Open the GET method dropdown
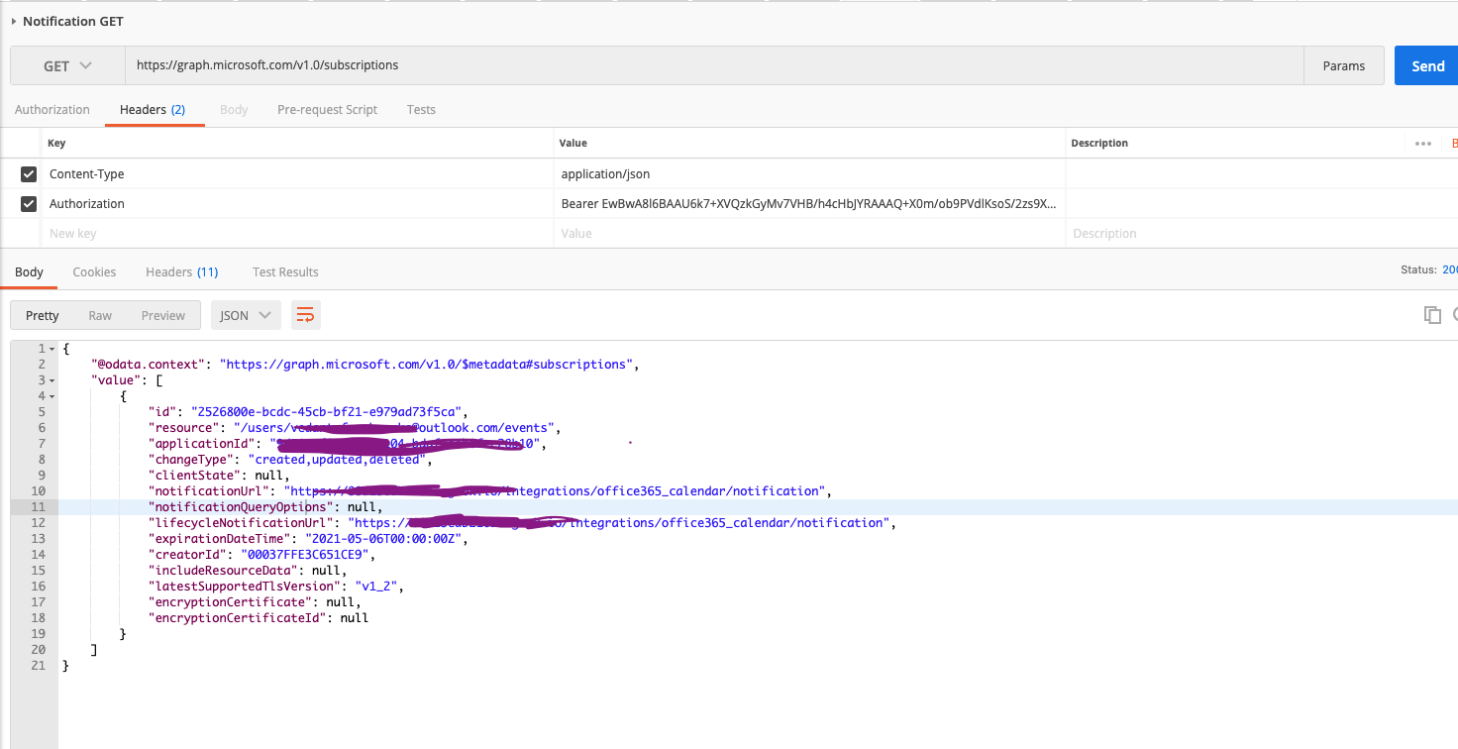 [x=67, y=66]
